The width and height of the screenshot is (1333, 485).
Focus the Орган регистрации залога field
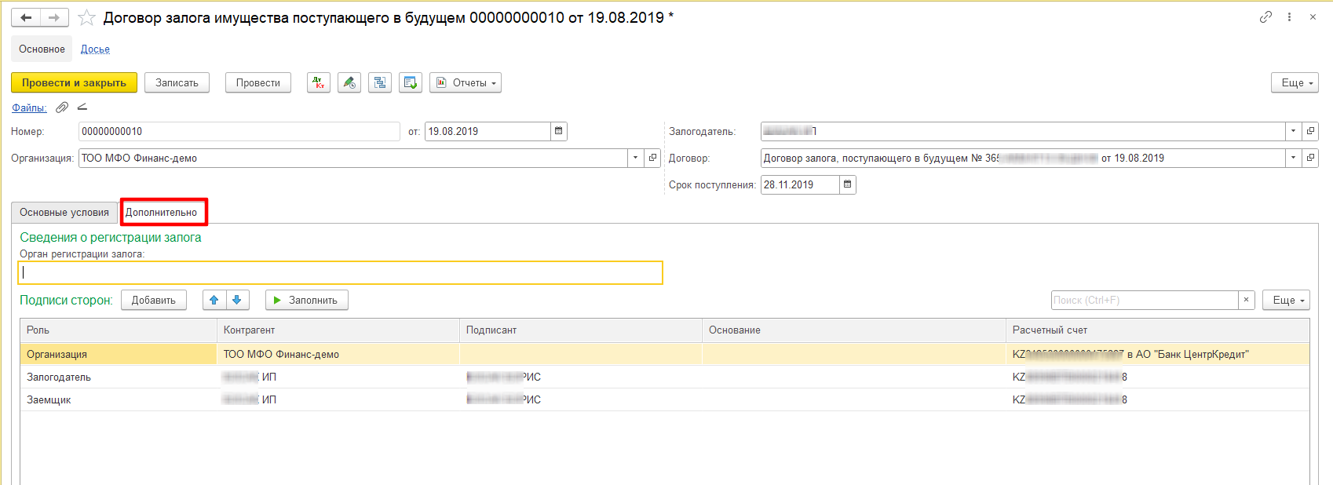[341, 272]
